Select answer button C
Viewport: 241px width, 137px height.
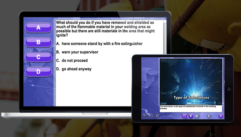(38, 57)
